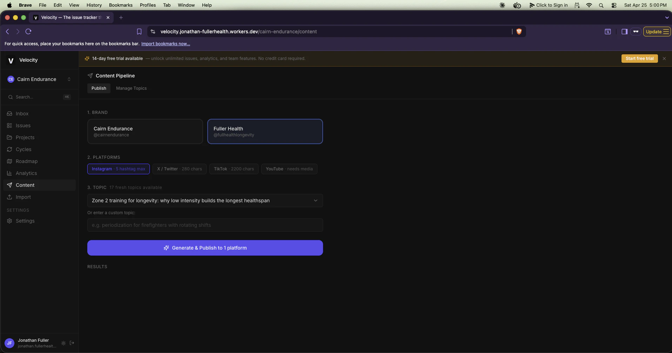Focus the sidebar Search box
Viewport: 672px width, 353px height.
pos(39,97)
